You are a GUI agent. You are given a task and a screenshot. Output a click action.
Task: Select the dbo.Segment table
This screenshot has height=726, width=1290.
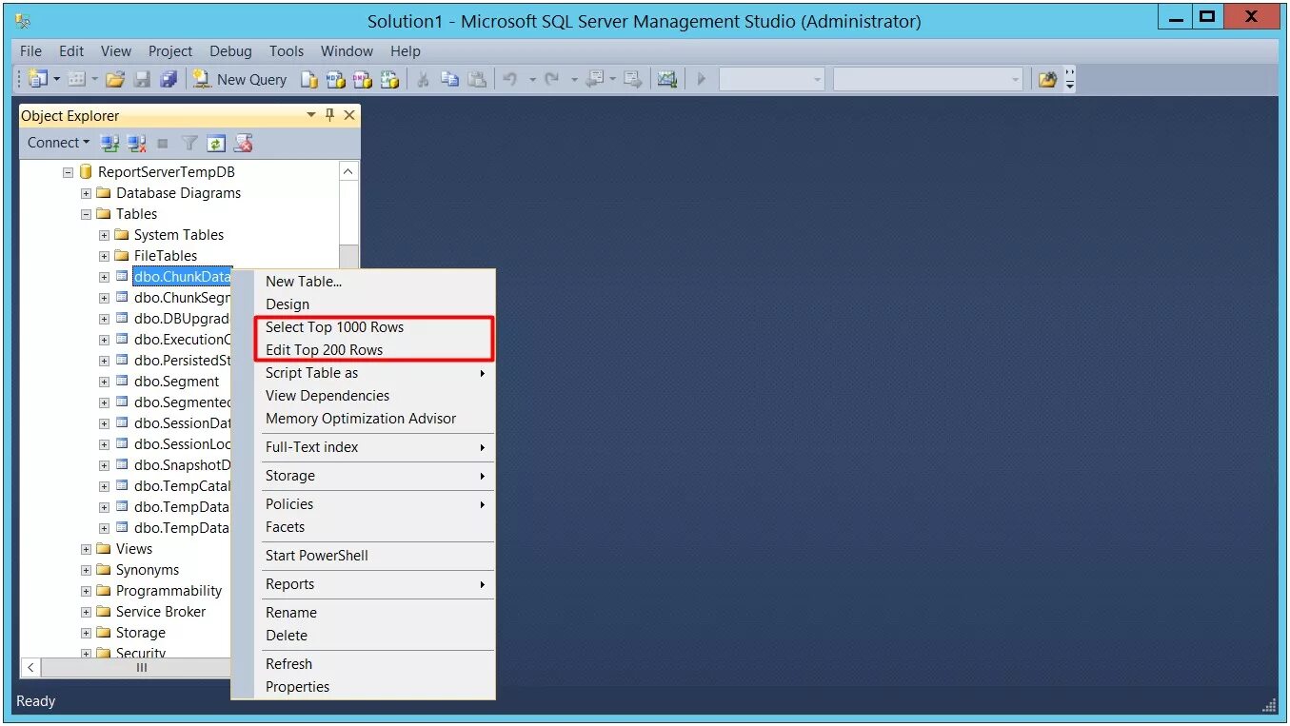click(x=176, y=382)
